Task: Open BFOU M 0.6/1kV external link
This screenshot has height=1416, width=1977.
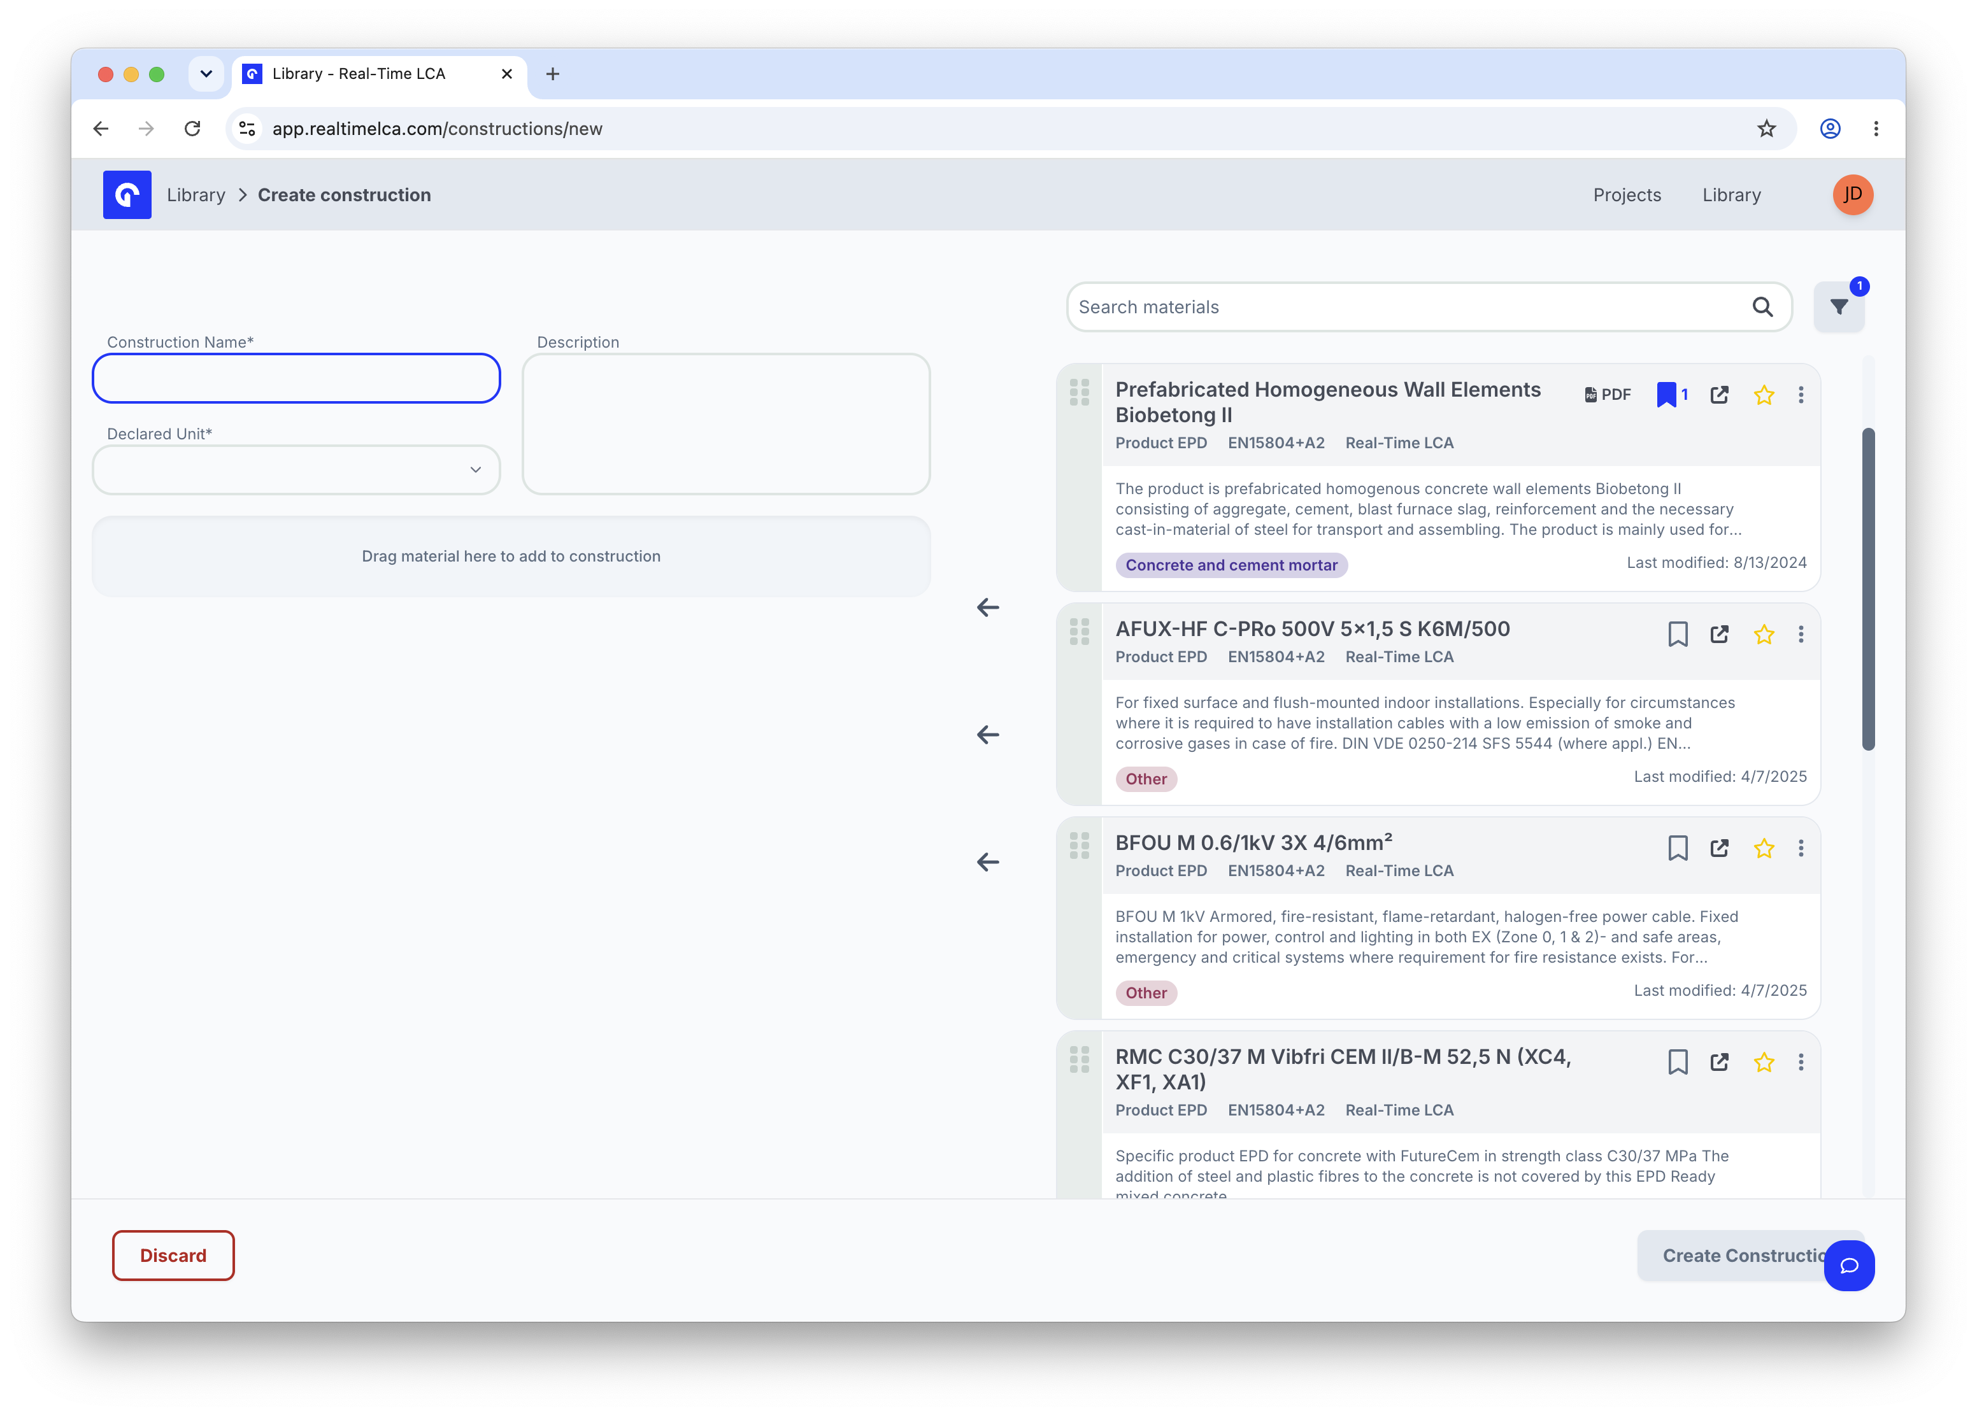Action: [1719, 848]
